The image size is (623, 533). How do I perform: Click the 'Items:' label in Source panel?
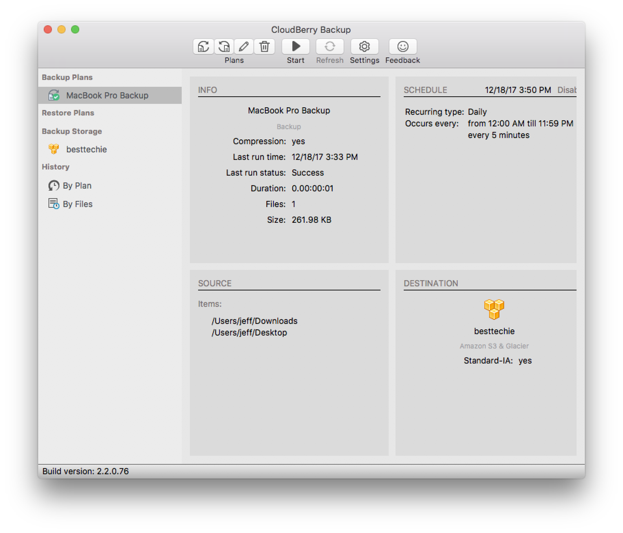pos(210,304)
